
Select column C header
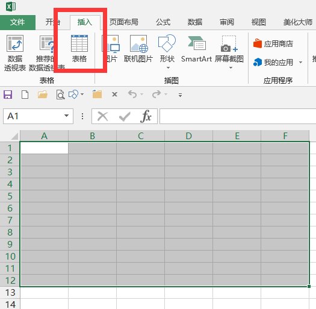140,136
